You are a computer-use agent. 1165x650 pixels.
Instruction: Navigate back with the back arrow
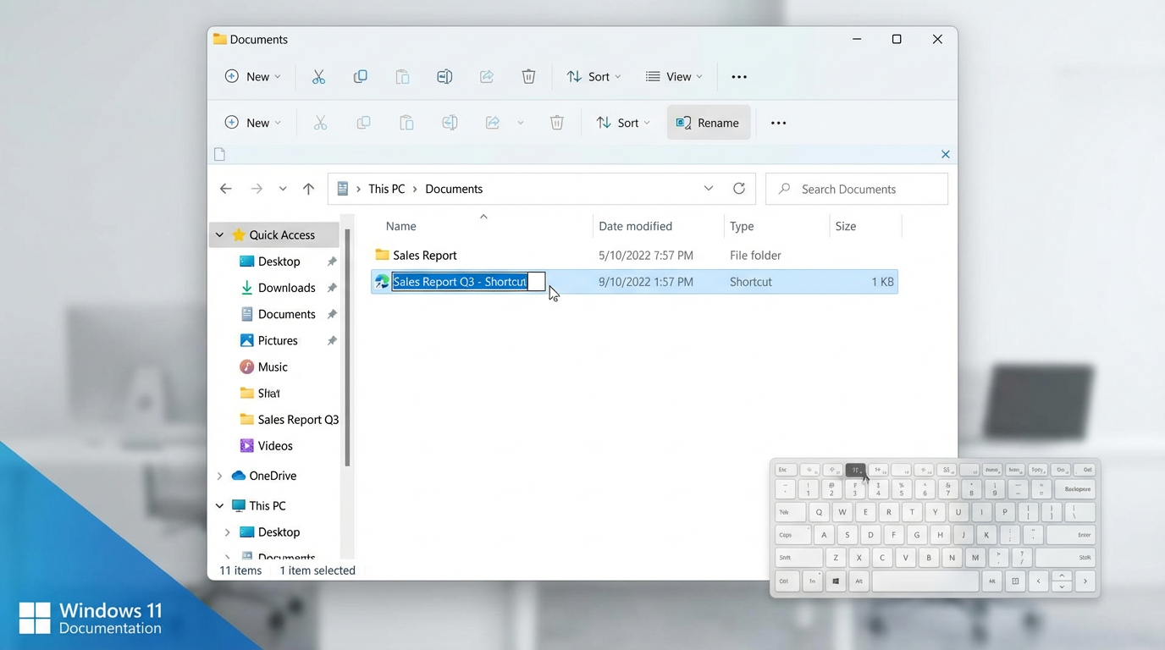pyautogui.click(x=225, y=188)
